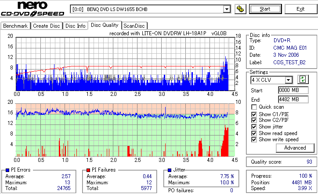Click the disc ID CMC MAG E01

coord(290,48)
